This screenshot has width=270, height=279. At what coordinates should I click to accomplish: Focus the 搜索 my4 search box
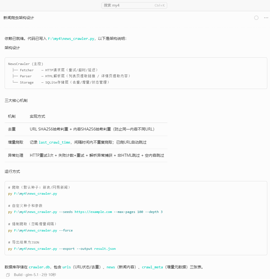click(x=129, y=5)
